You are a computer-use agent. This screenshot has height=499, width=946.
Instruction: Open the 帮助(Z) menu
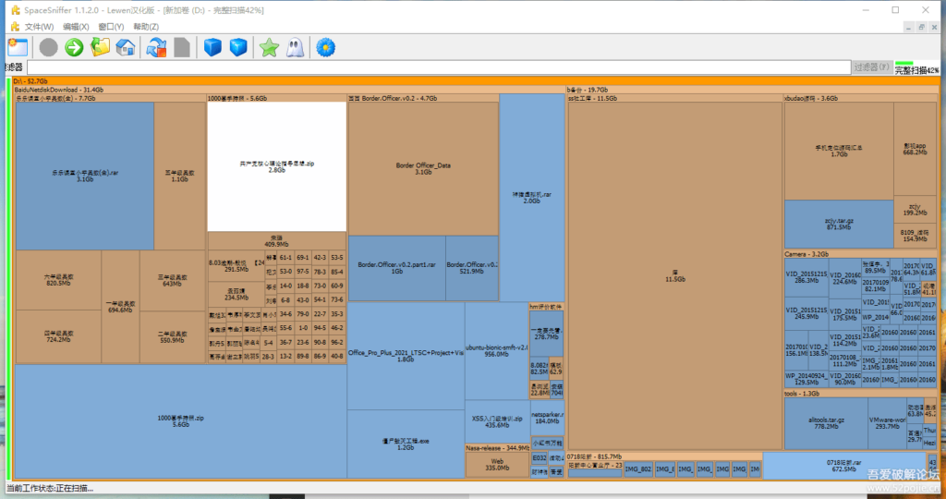coord(146,27)
